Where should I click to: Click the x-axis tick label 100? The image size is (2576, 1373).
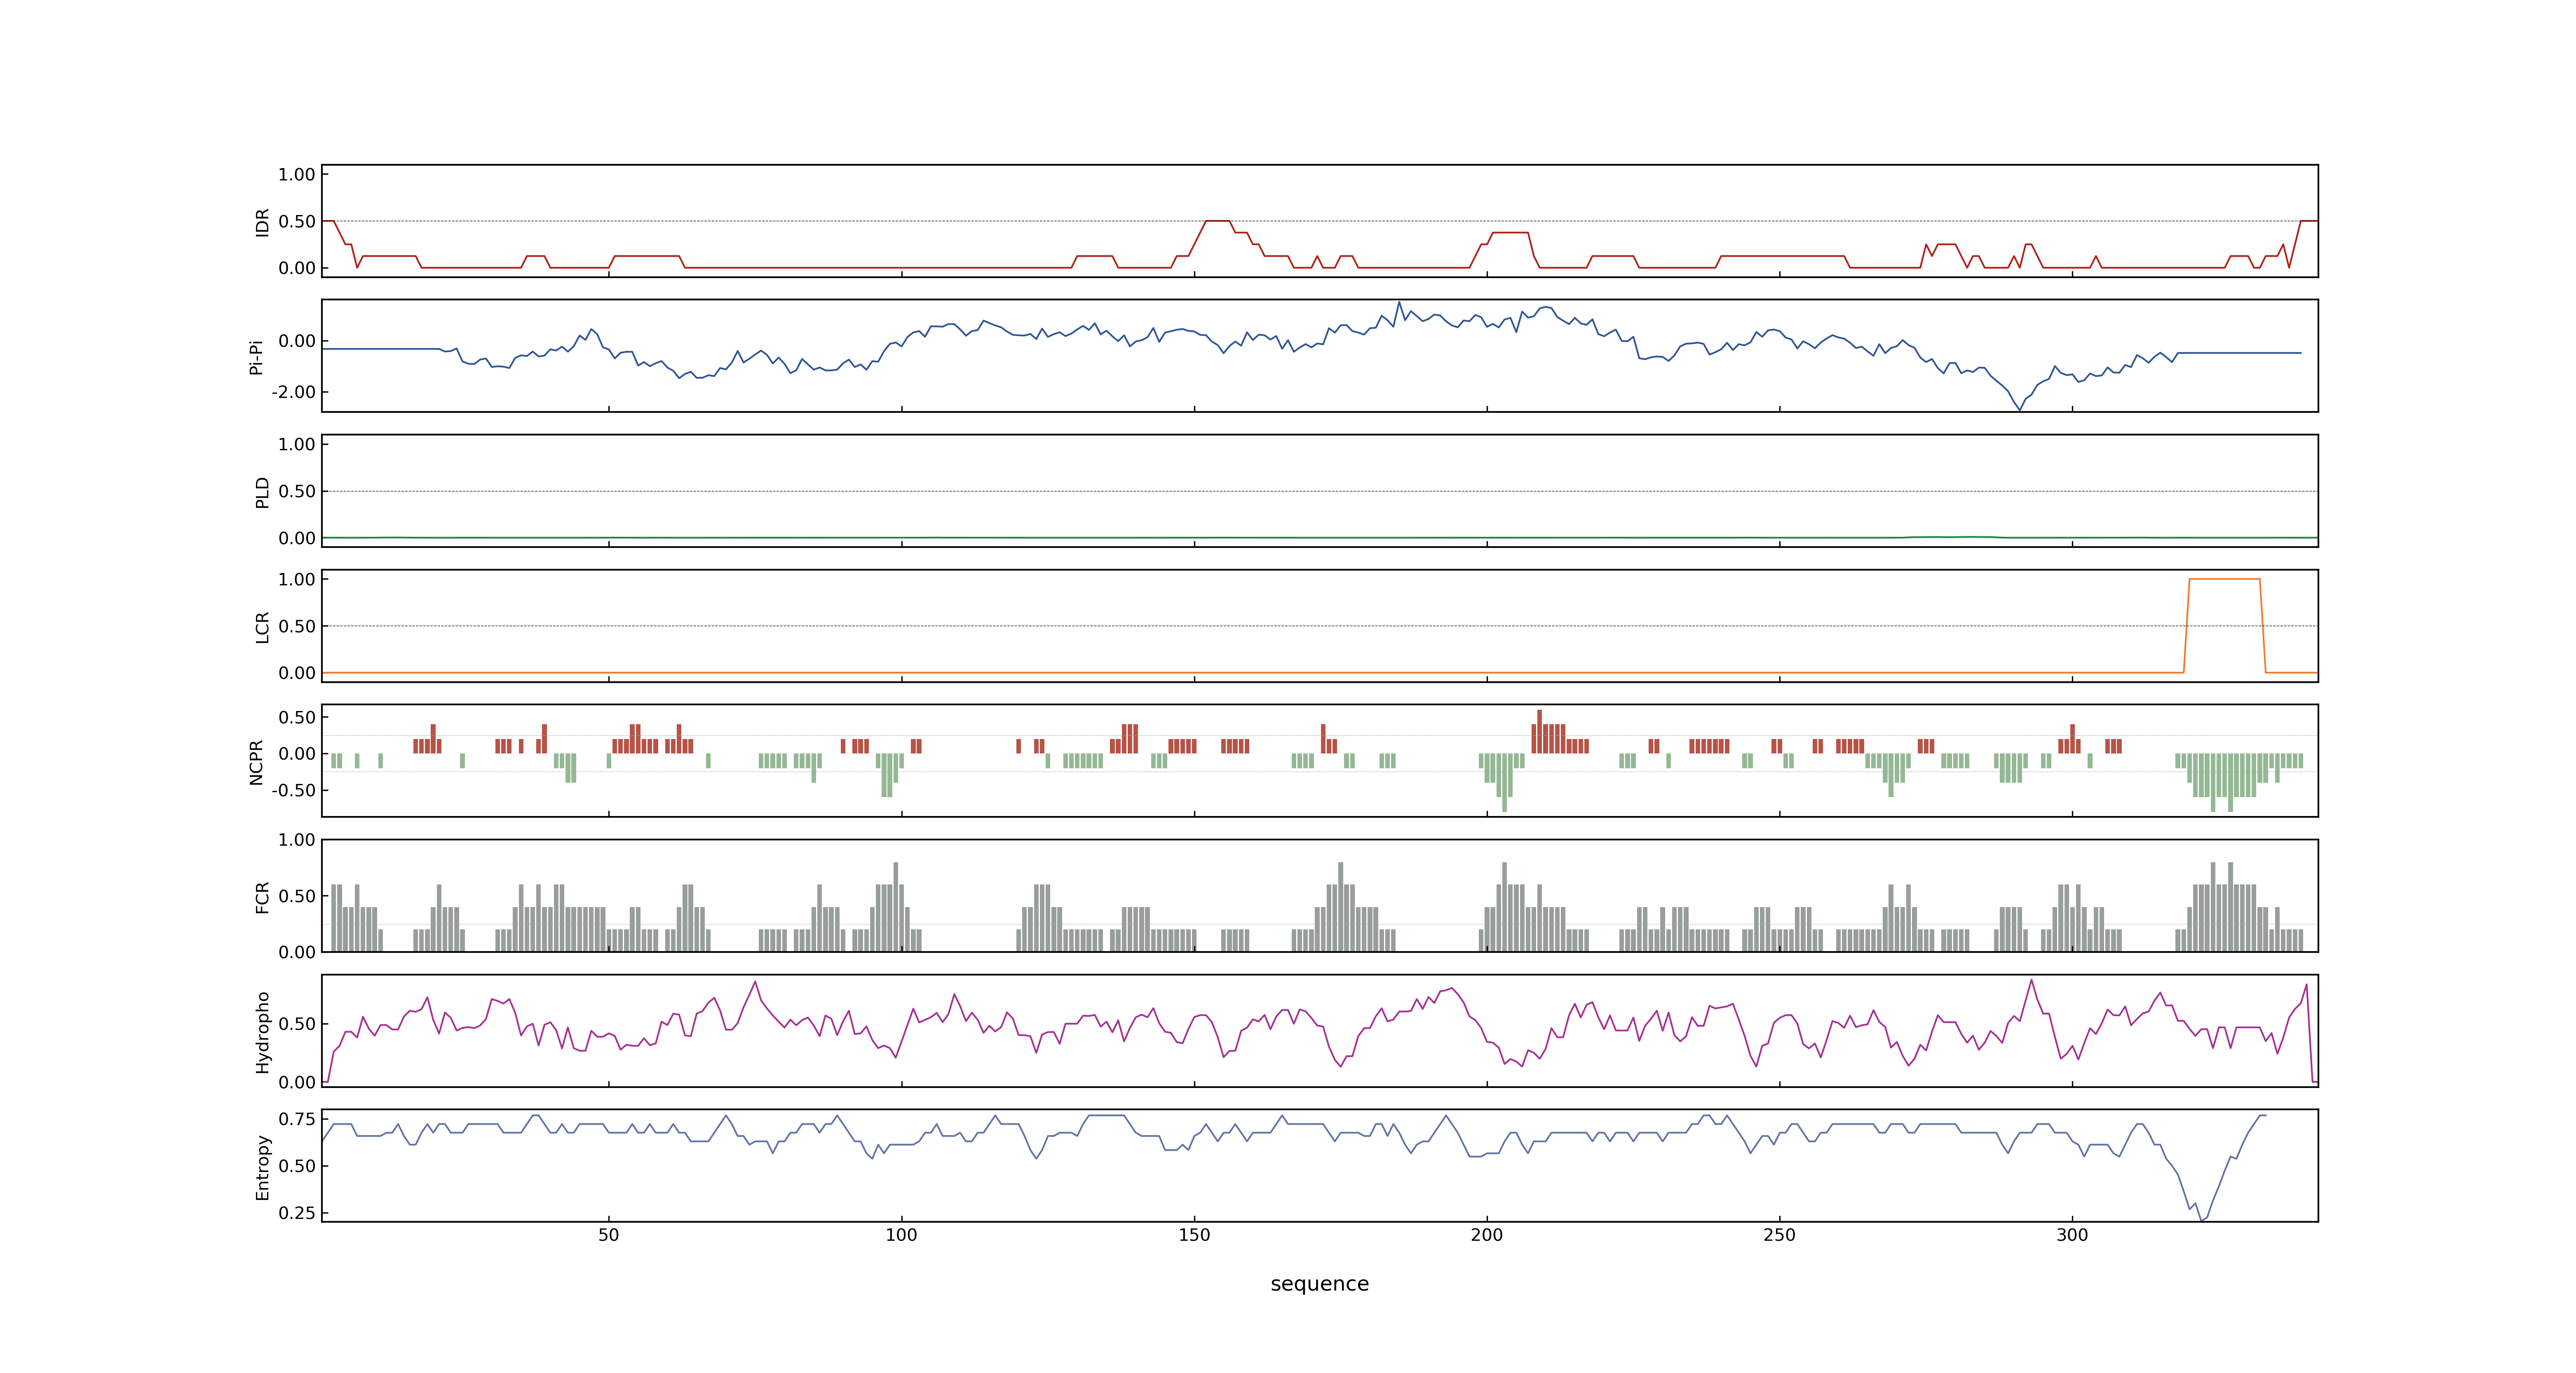pyautogui.click(x=901, y=1235)
